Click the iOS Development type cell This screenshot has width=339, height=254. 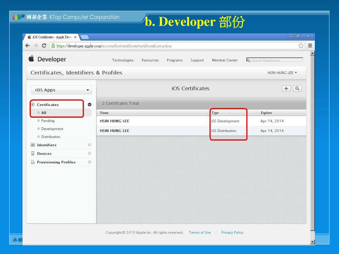(x=225, y=121)
